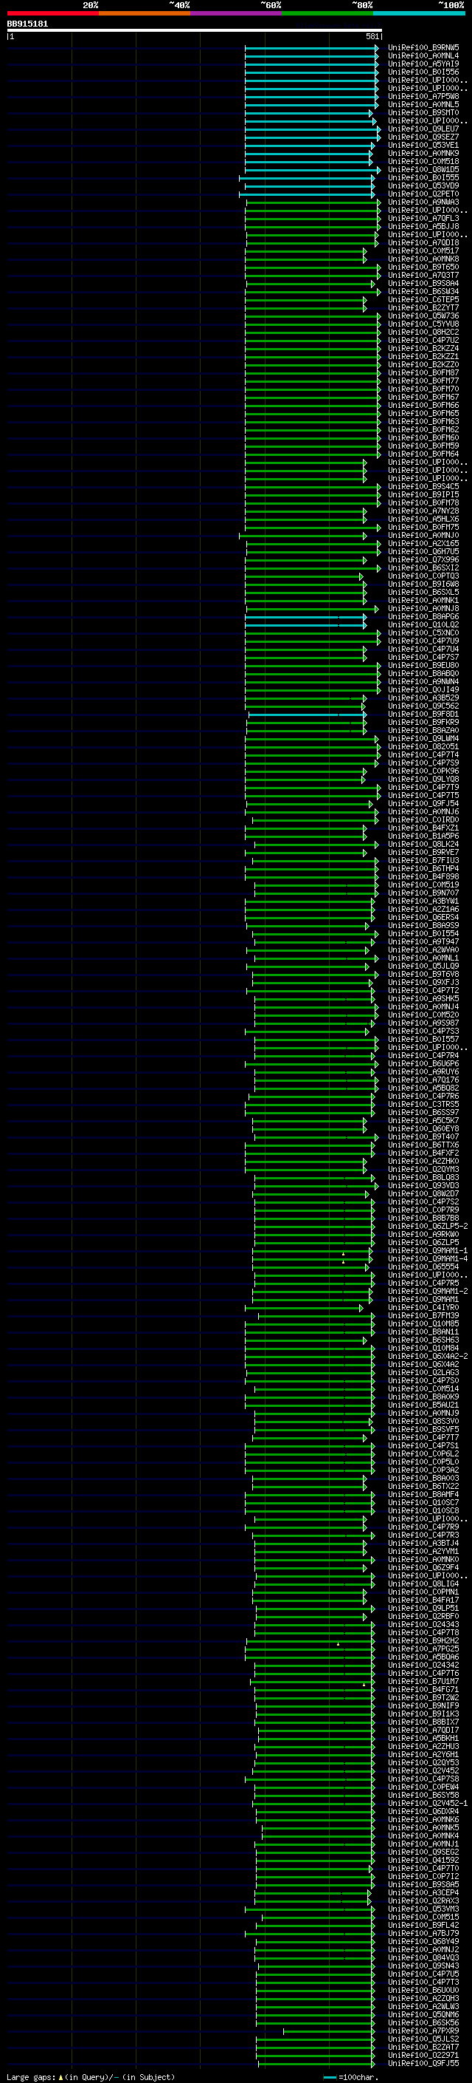Select the UniRef100_Q6ERS4 label
This screenshot has width=472, height=2083.
tap(423, 917)
